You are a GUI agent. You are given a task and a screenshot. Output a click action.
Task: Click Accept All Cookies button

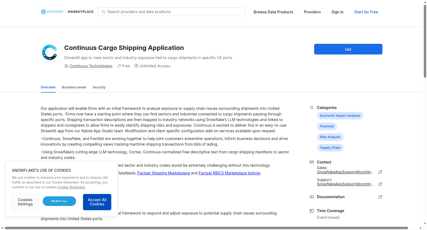coord(97,202)
